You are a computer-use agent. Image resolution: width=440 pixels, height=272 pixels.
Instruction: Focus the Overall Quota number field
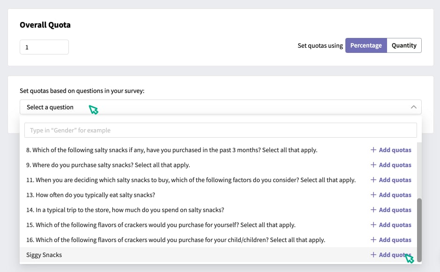click(x=44, y=47)
